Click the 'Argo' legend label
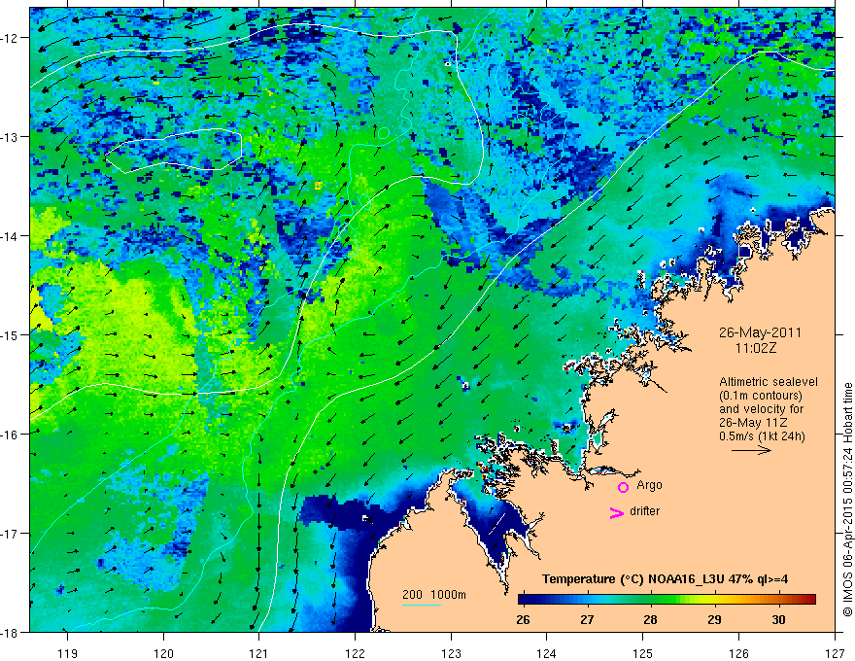Viewport: 855px width, 661px height. click(649, 485)
